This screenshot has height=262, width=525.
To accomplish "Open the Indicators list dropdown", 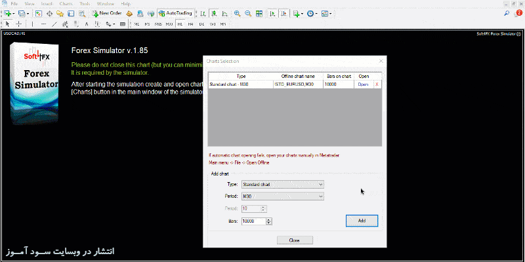I will coord(298,13).
